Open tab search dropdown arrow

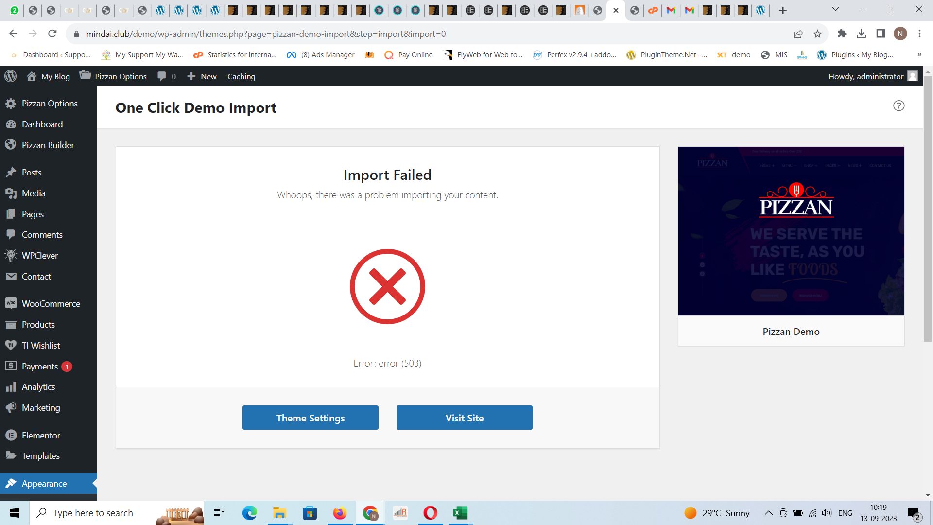pyautogui.click(x=835, y=10)
